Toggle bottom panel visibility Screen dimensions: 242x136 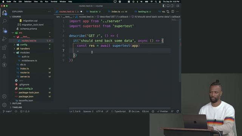click(x=168, y=6)
